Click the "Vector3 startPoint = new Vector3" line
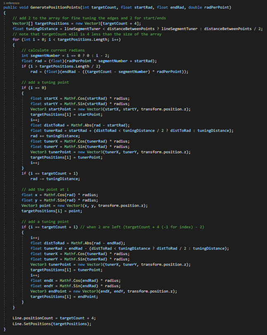Viewport: 267px width, 335px height. (x=111, y=109)
